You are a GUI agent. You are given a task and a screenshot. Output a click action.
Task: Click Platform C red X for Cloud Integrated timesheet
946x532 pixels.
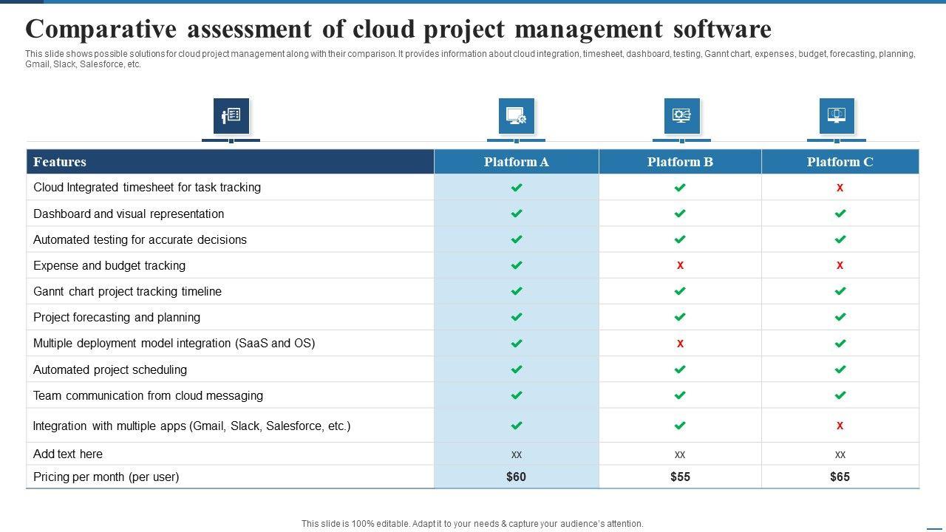[x=840, y=188]
